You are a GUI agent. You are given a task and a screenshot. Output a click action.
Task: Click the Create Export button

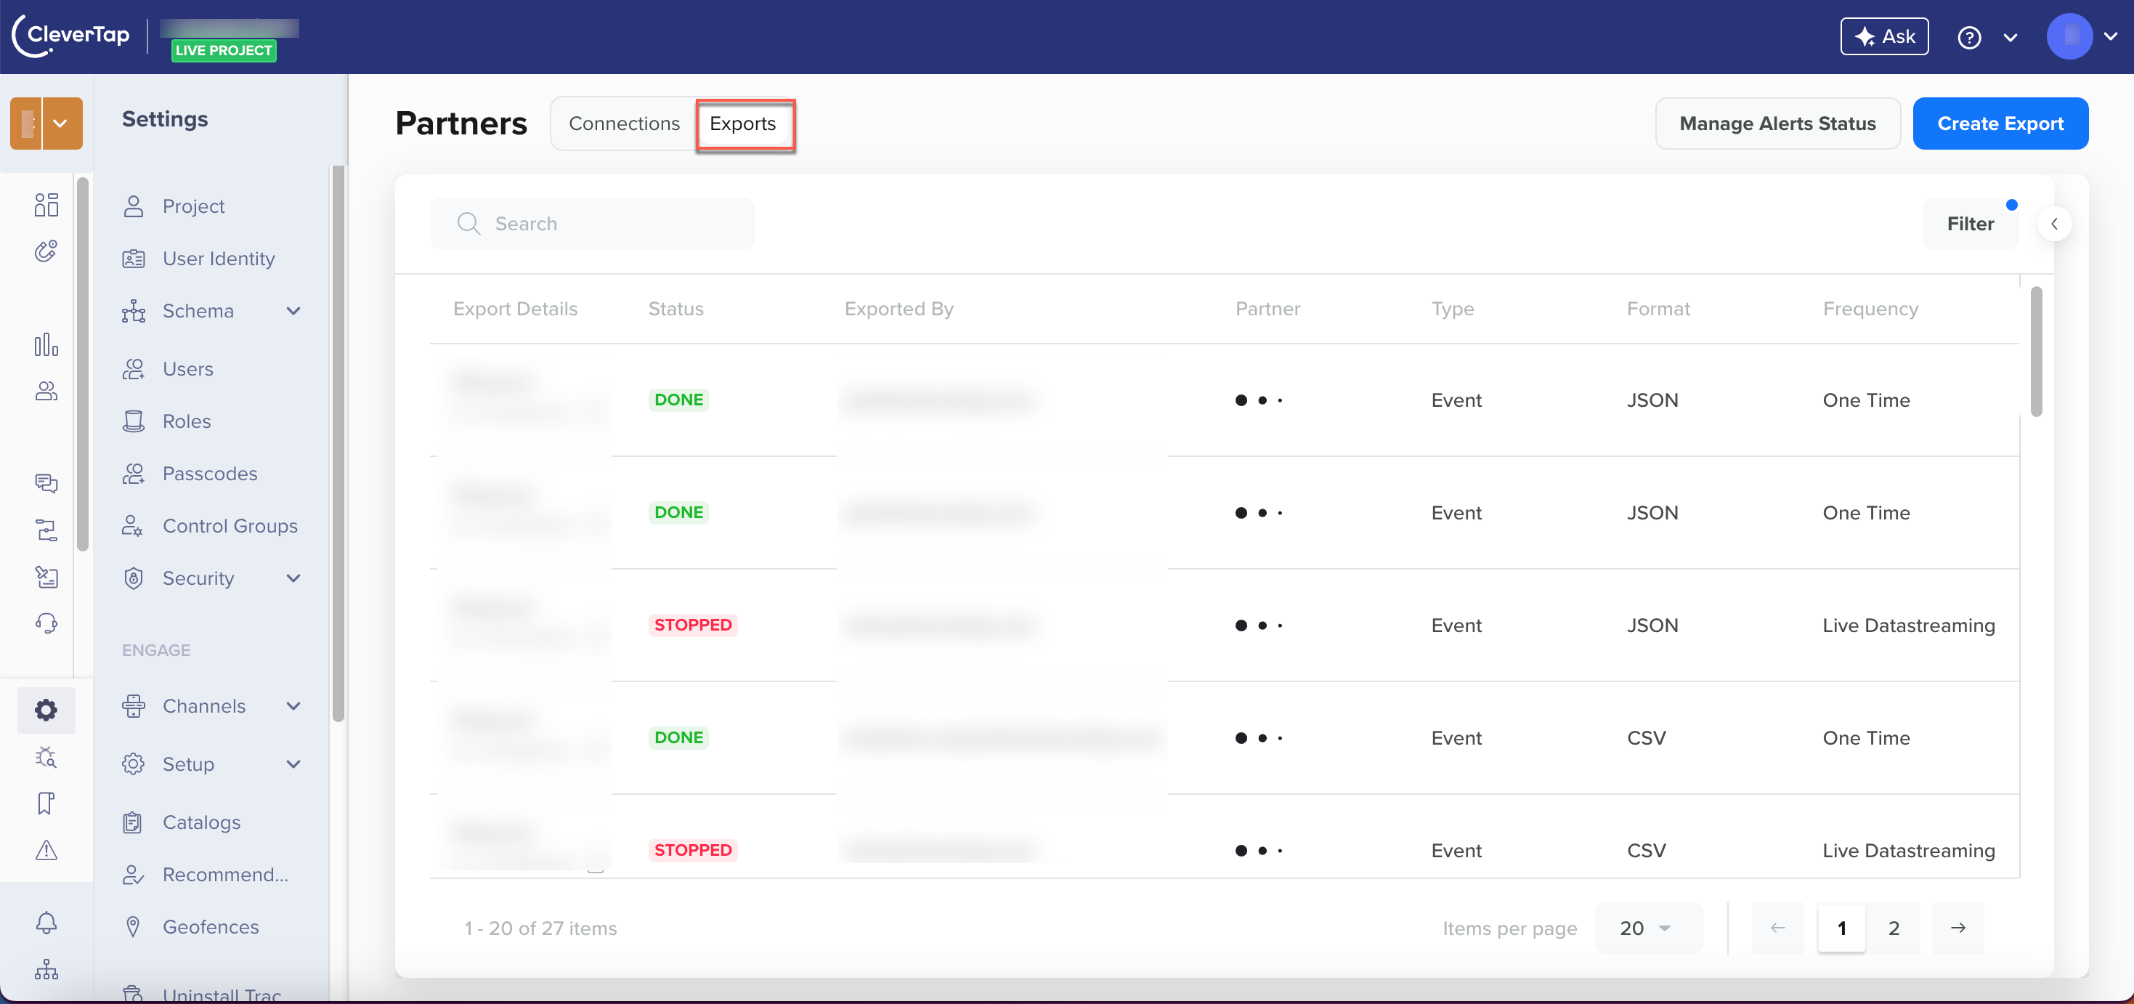click(2000, 123)
